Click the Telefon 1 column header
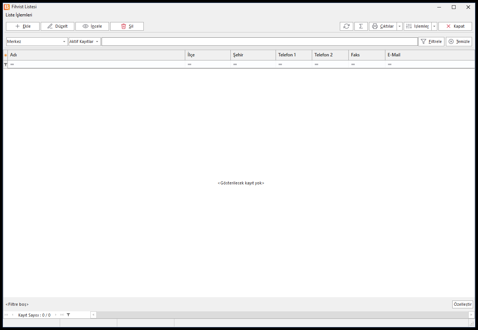The width and height of the screenshot is (478, 330). (x=294, y=55)
